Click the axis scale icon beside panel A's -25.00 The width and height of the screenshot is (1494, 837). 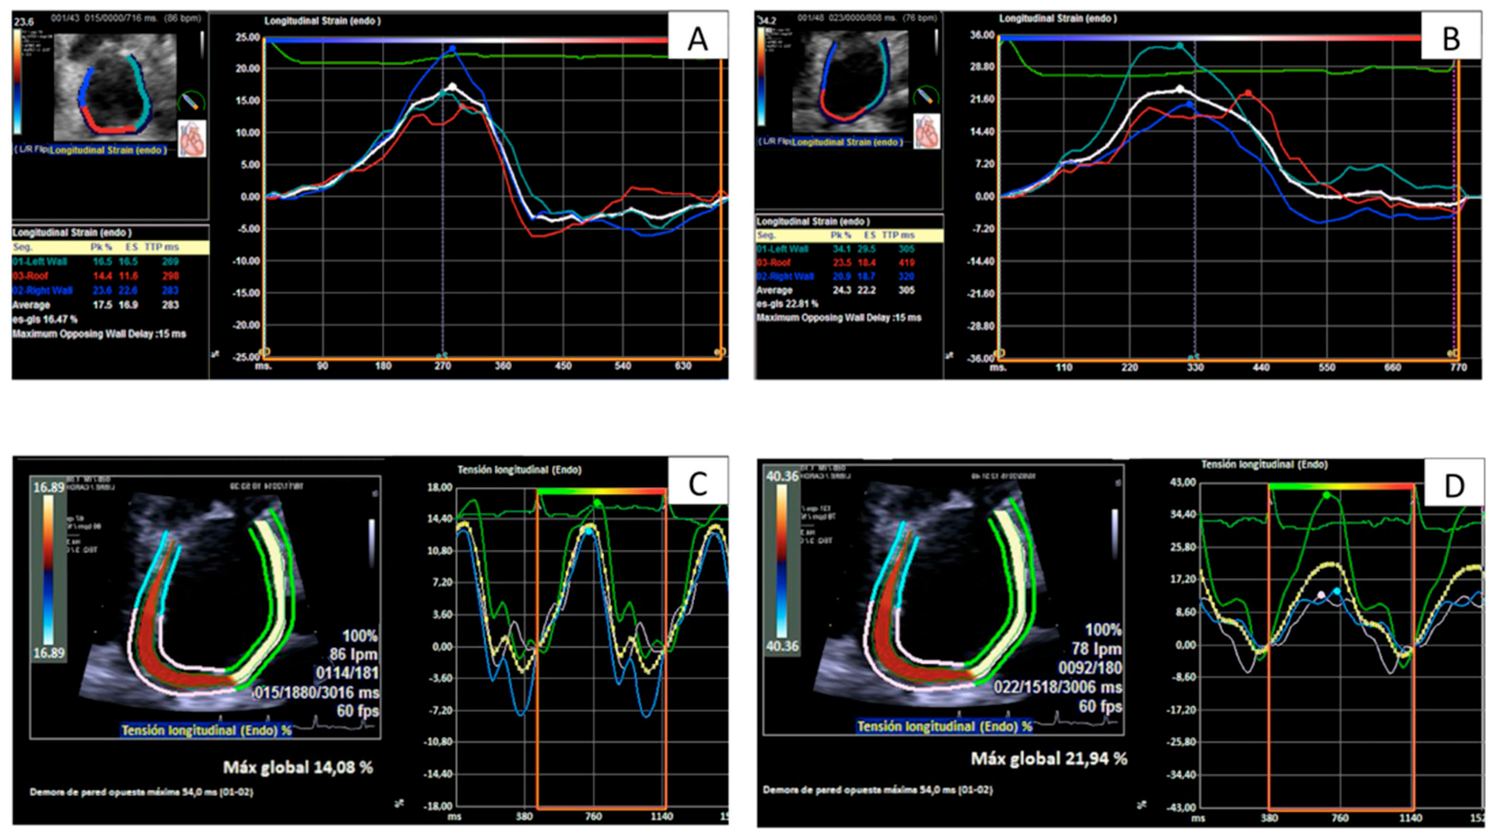pyautogui.click(x=216, y=354)
